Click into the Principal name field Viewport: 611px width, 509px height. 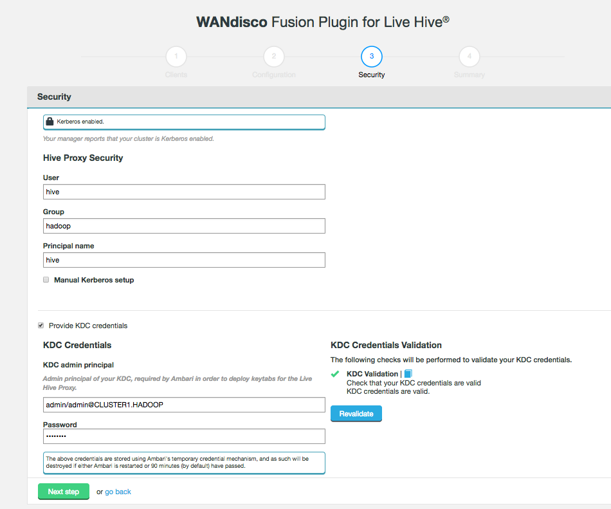click(184, 260)
